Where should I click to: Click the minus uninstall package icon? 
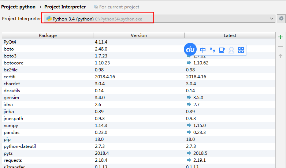tap(281, 46)
